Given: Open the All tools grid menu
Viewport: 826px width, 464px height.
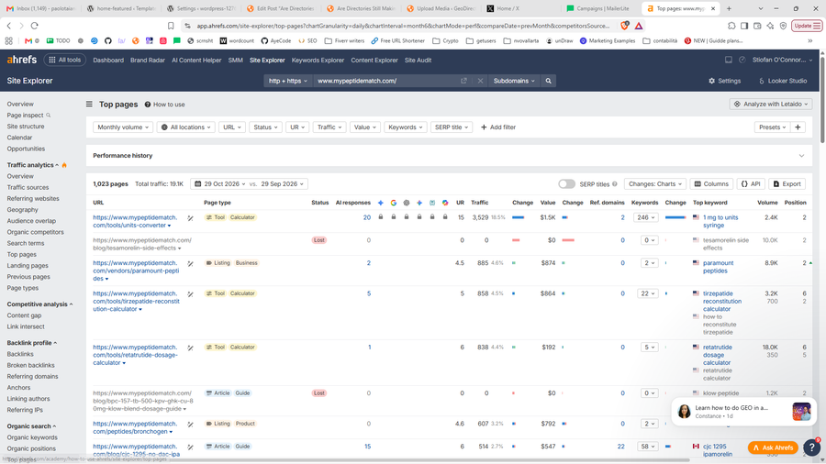Looking at the screenshot, I should (x=65, y=60).
